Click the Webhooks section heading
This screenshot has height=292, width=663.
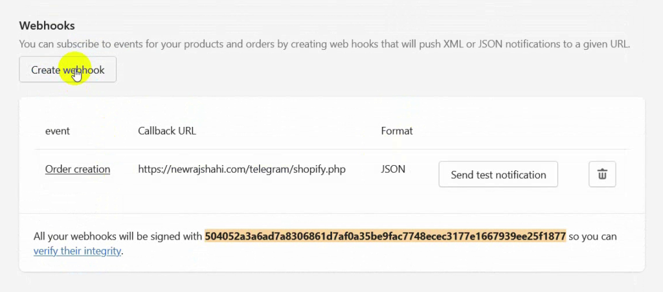point(47,26)
